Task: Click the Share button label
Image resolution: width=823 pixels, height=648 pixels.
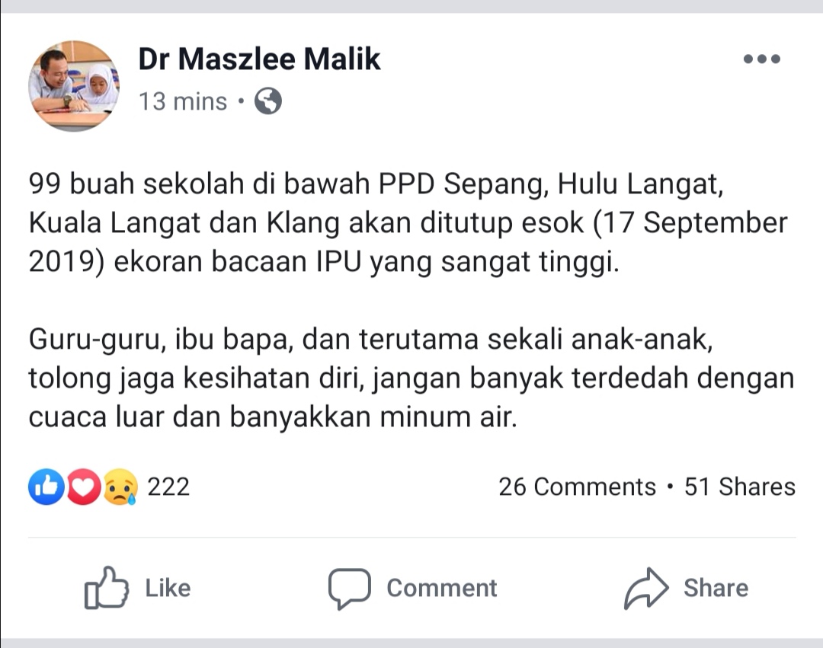Action: click(x=716, y=589)
